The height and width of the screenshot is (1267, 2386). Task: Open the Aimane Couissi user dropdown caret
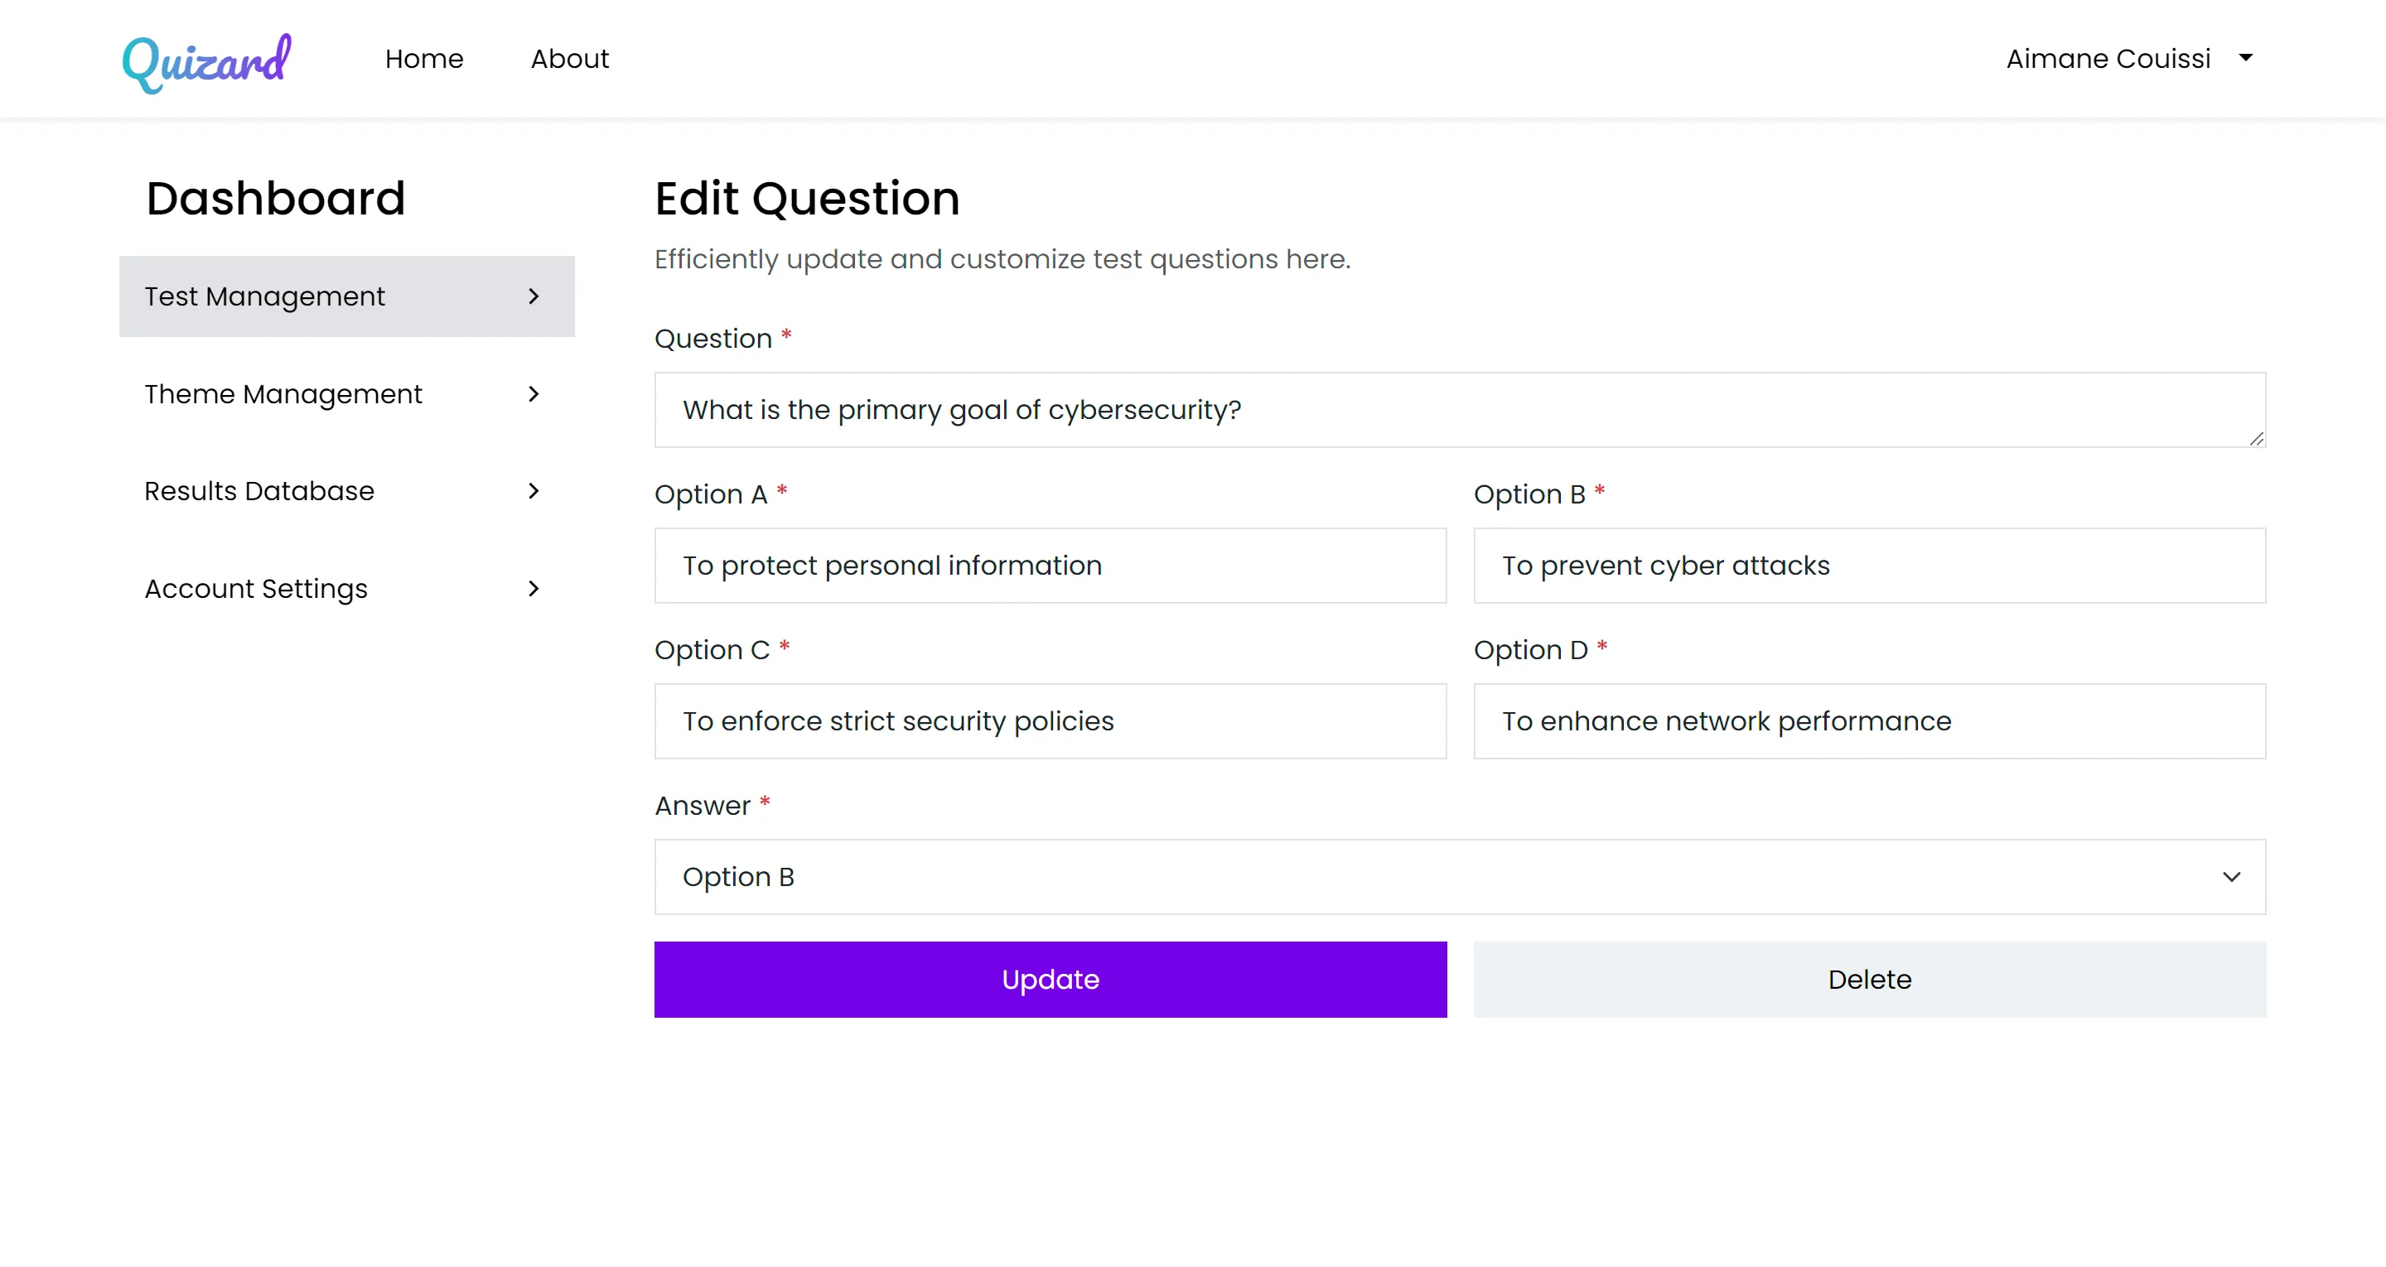click(x=2246, y=58)
